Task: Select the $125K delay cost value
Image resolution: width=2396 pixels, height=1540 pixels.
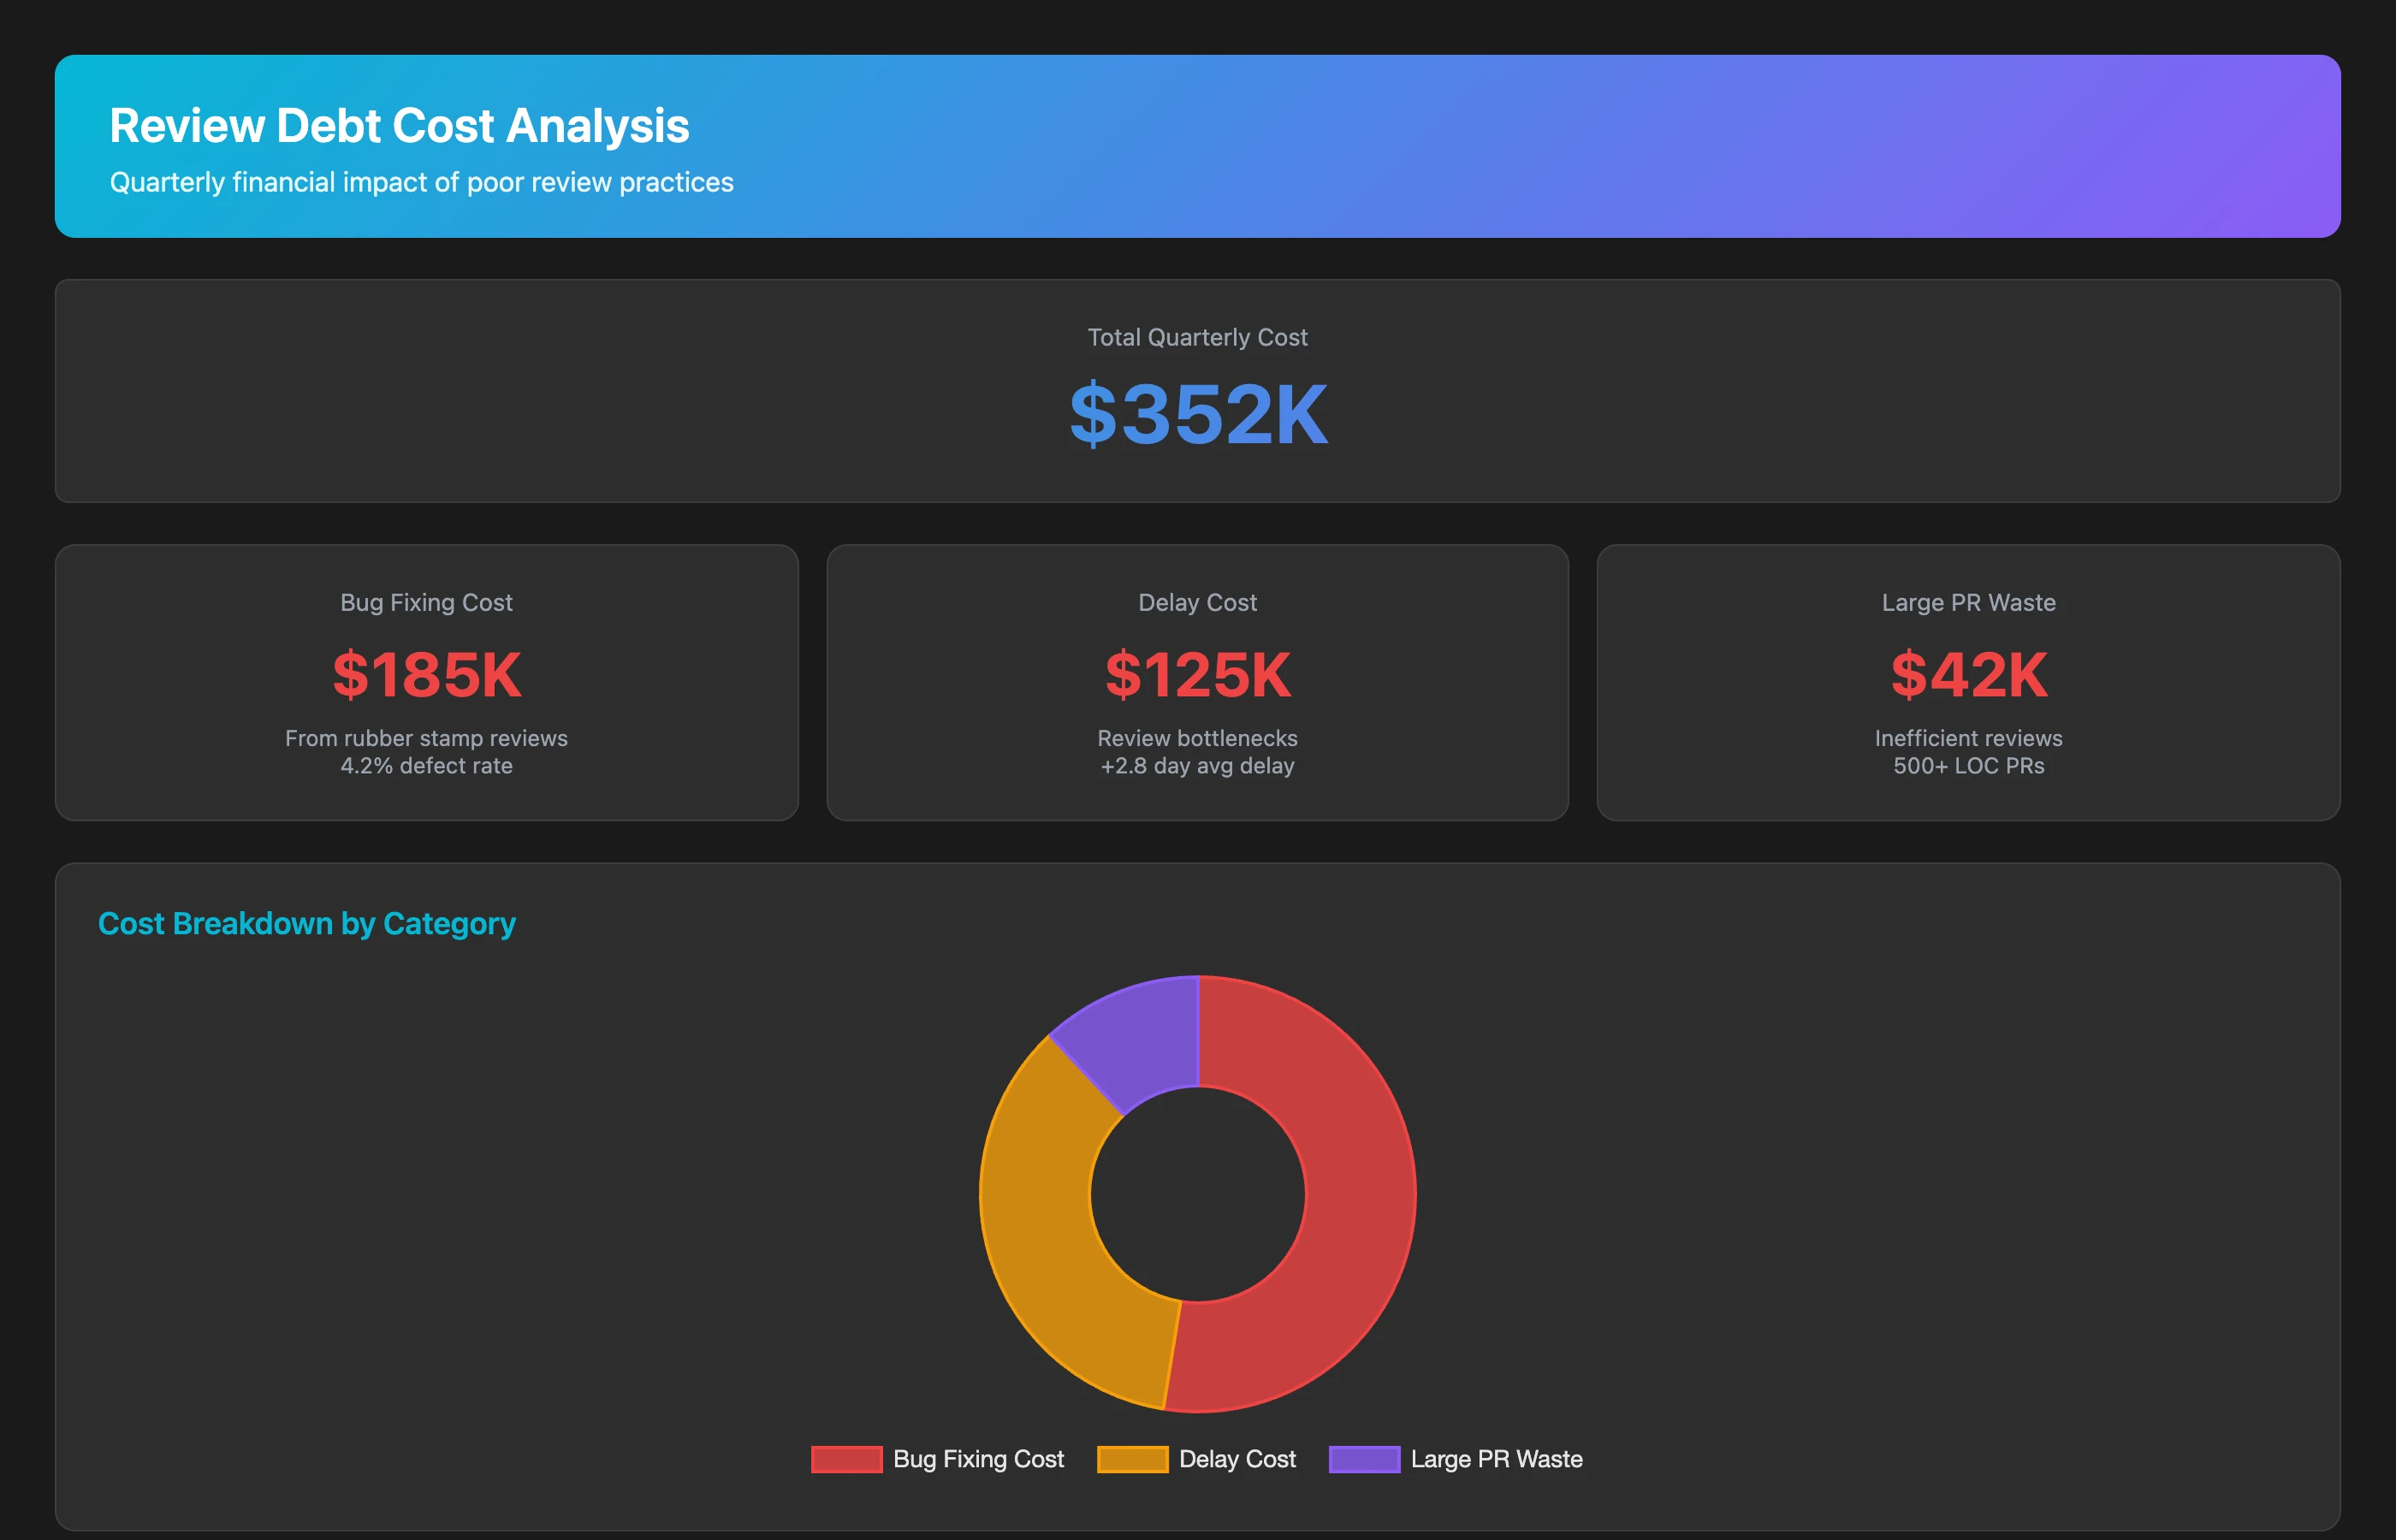Action: click(1198, 674)
